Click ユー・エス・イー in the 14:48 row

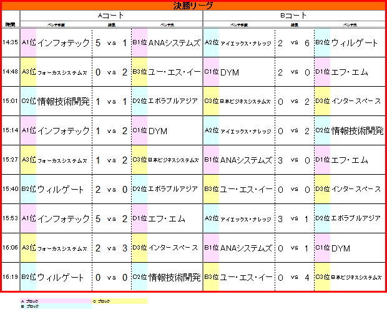point(174,72)
